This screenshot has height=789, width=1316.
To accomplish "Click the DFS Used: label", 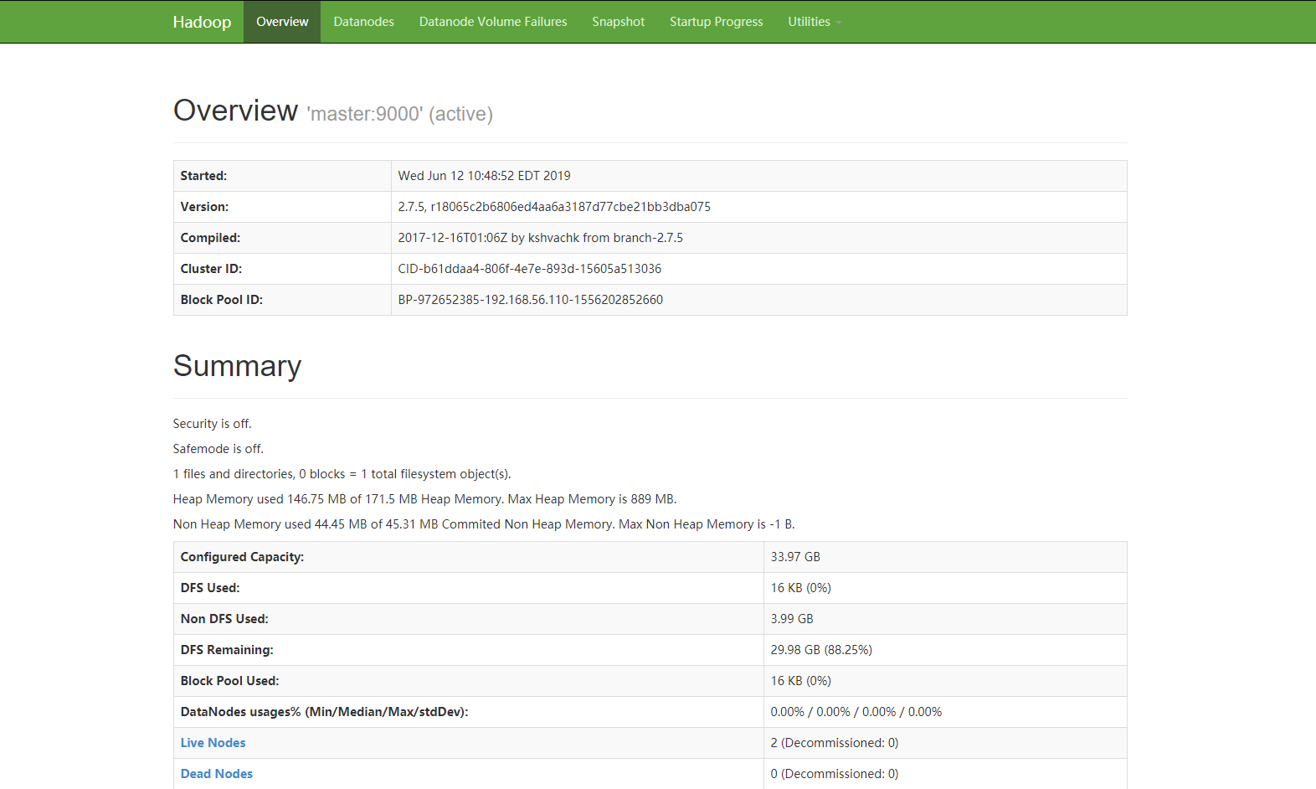I will (x=209, y=588).
